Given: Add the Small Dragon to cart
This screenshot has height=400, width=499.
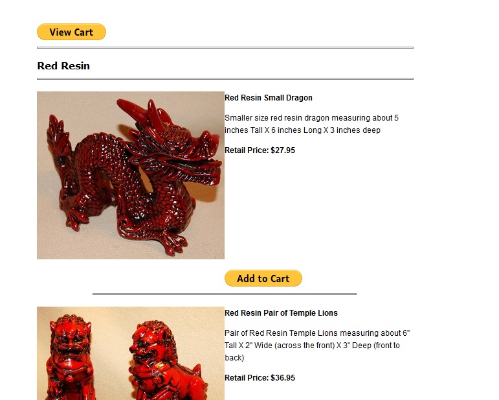Looking at the screenshot, I should coord(263,278).
